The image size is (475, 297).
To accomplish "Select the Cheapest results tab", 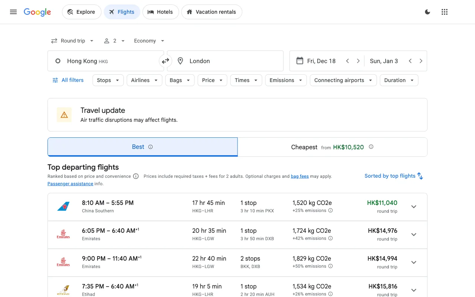I will coord(332,147).
